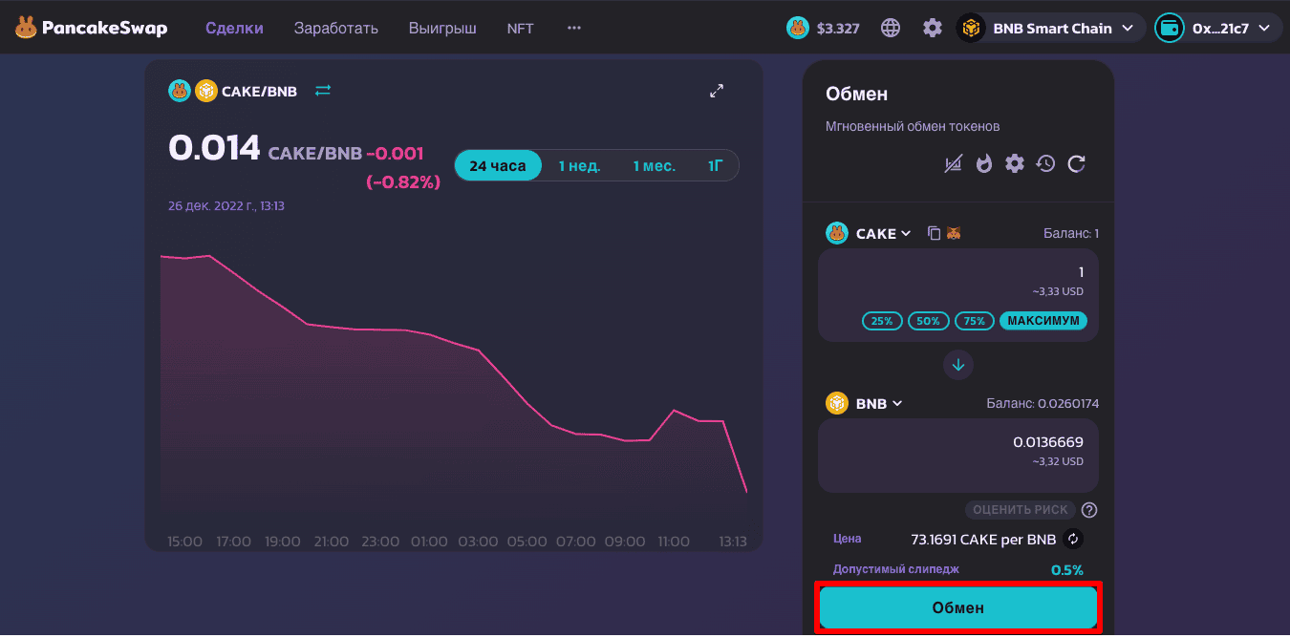Open the PancakeSwap logo home link
The width and height of the screenshot is (1290, 638).
[91, 28]
